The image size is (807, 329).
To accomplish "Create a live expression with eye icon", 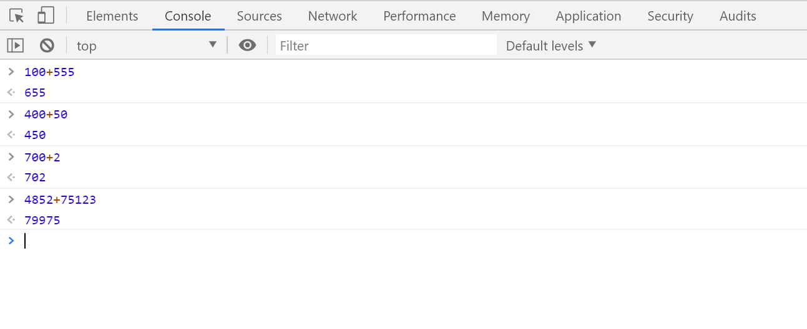I will coord(247,45).
